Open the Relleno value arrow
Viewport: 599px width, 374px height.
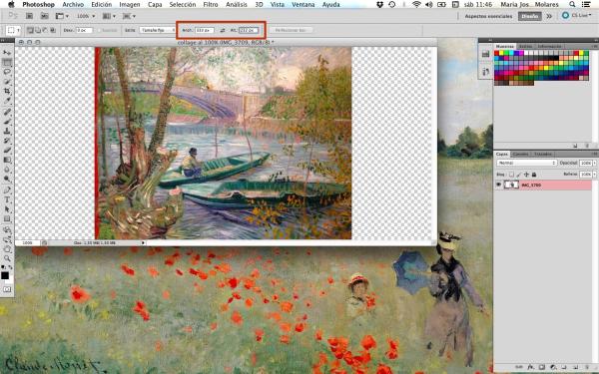pos(594,174)
